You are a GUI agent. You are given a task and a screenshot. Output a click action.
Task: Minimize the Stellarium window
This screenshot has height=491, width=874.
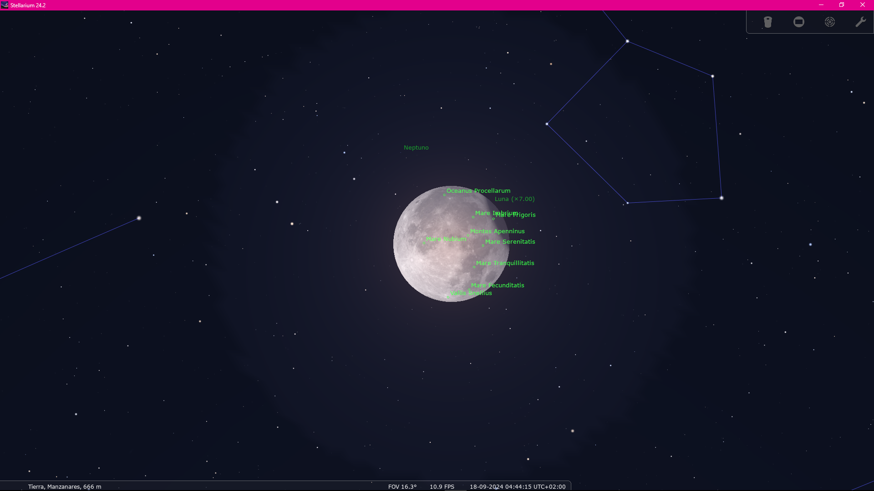pyautogui.click(x=821, y=5)
